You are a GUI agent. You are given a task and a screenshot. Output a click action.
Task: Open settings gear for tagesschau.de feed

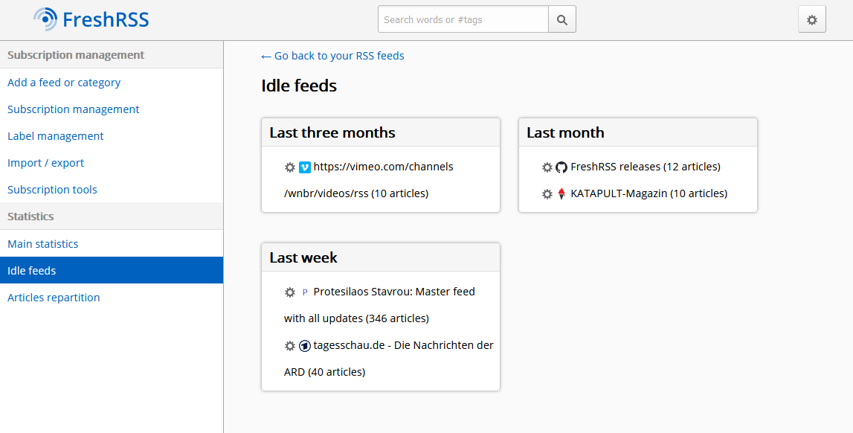(x=290, y=346)
